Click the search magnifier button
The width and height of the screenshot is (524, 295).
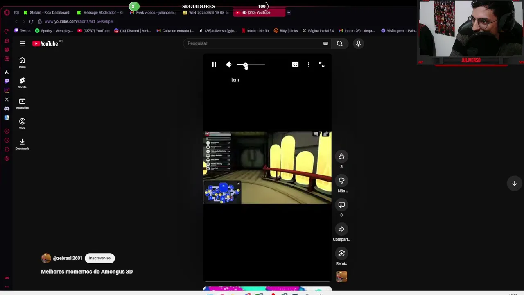pyautogui.click(x=339, y=43)
